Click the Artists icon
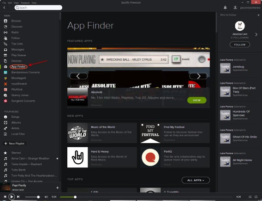Image resolution: width=262 pixels, height=201 pixels. (x=6, y=128)
